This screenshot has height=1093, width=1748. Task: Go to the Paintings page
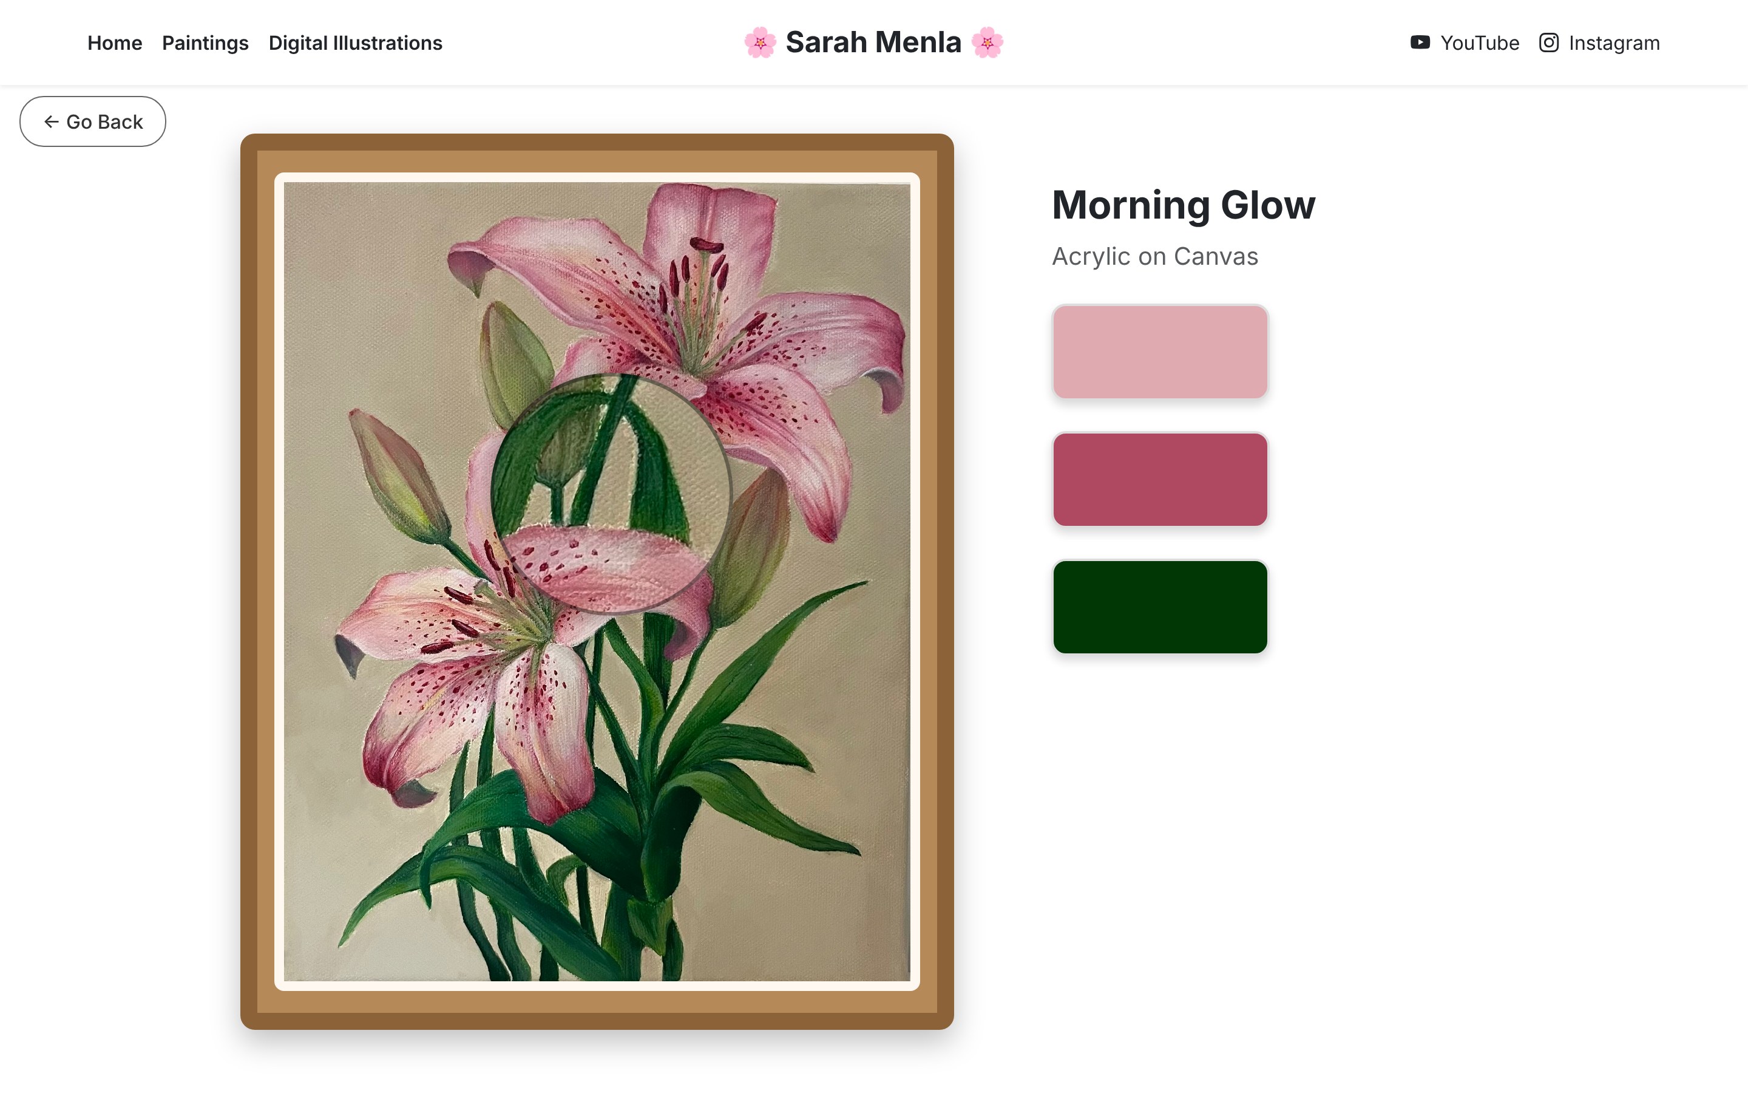(x=205, y=43)
